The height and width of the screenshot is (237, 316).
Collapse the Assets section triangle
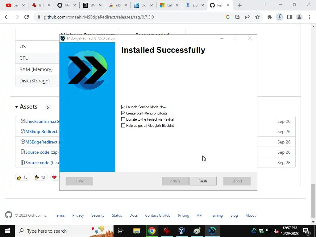coord(17,107)
